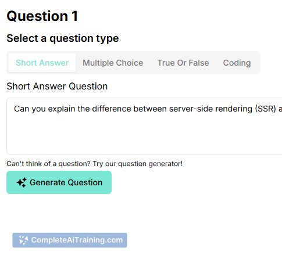The width and height of the screenshot is (282, 255).
Task: Click the gray tab bar beside Coding
Action: [x=257, y=63]
